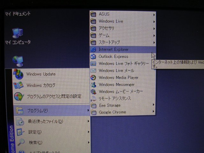
Task: Select the マイ コンピュータ desktop icon
Action: click(x=18, y=33)
